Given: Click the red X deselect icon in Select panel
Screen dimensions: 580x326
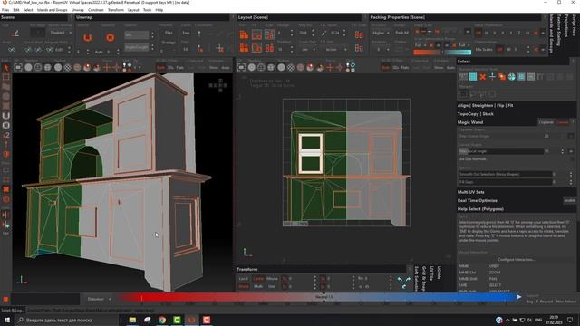Looking at the screenshot, I should 483,77.
